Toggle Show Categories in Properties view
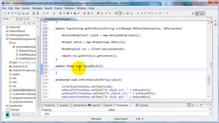 (189, 105)
